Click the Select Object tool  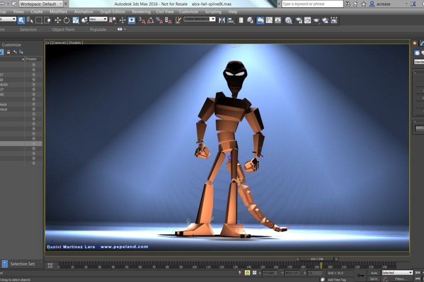(x=22, y=21)
